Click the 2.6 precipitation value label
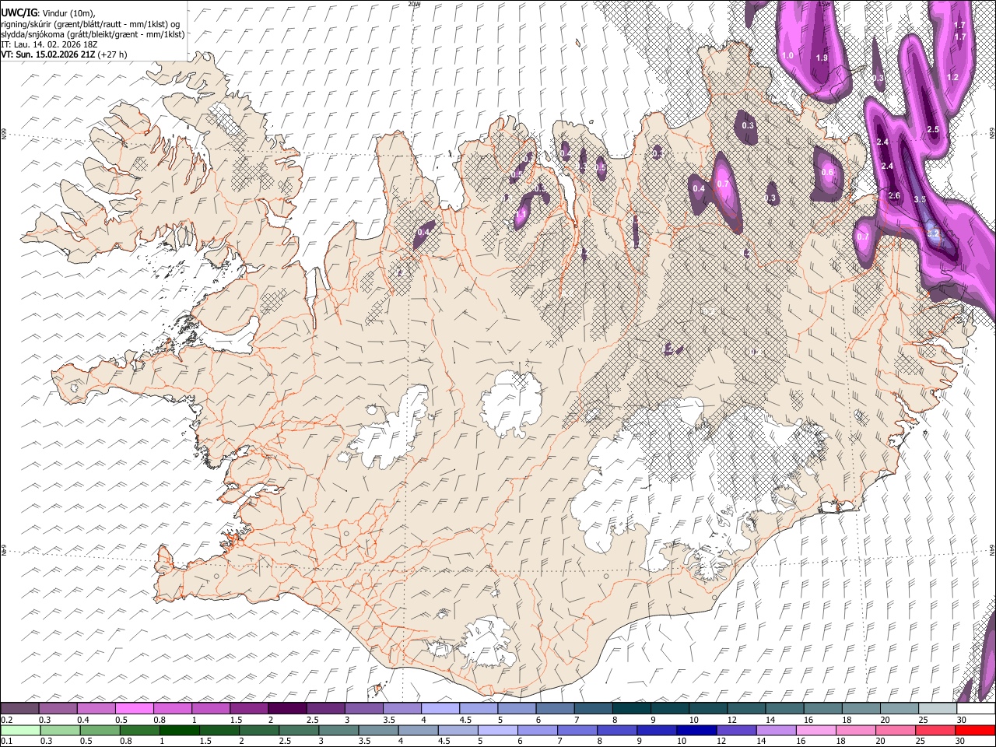 pos(894,195)
